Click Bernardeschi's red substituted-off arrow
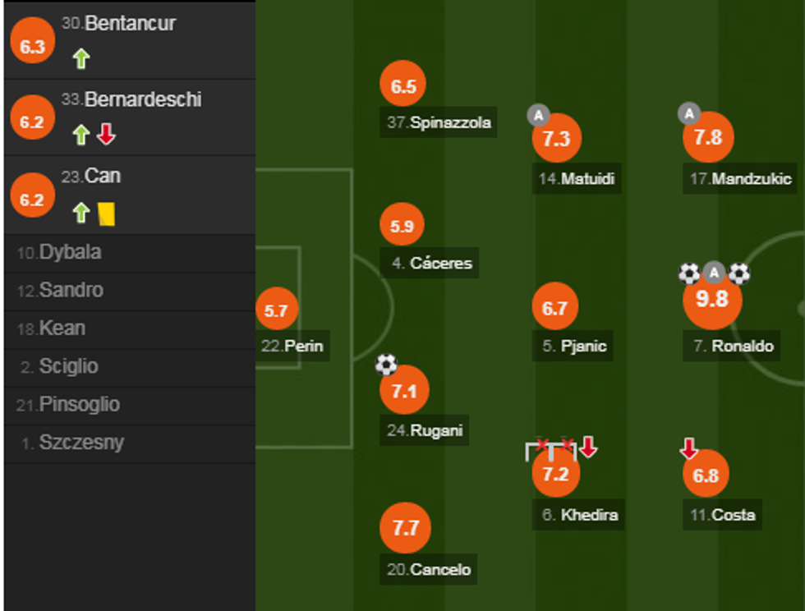Screen dimensions: 805x611 pos(106,135)
